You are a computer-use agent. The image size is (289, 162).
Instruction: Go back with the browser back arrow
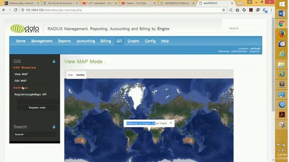(x=4, y=10)
